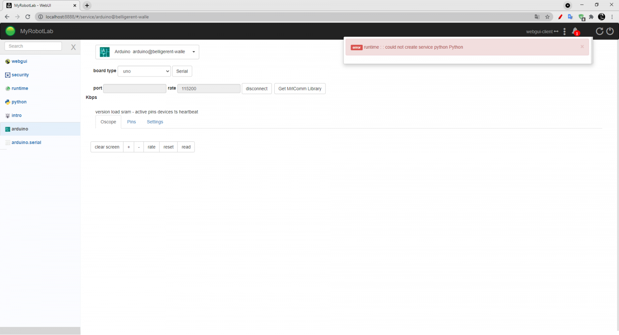The image size is (619, 335).
Task: Open the board type dropdown showing uno
Action: pos(144,71)
